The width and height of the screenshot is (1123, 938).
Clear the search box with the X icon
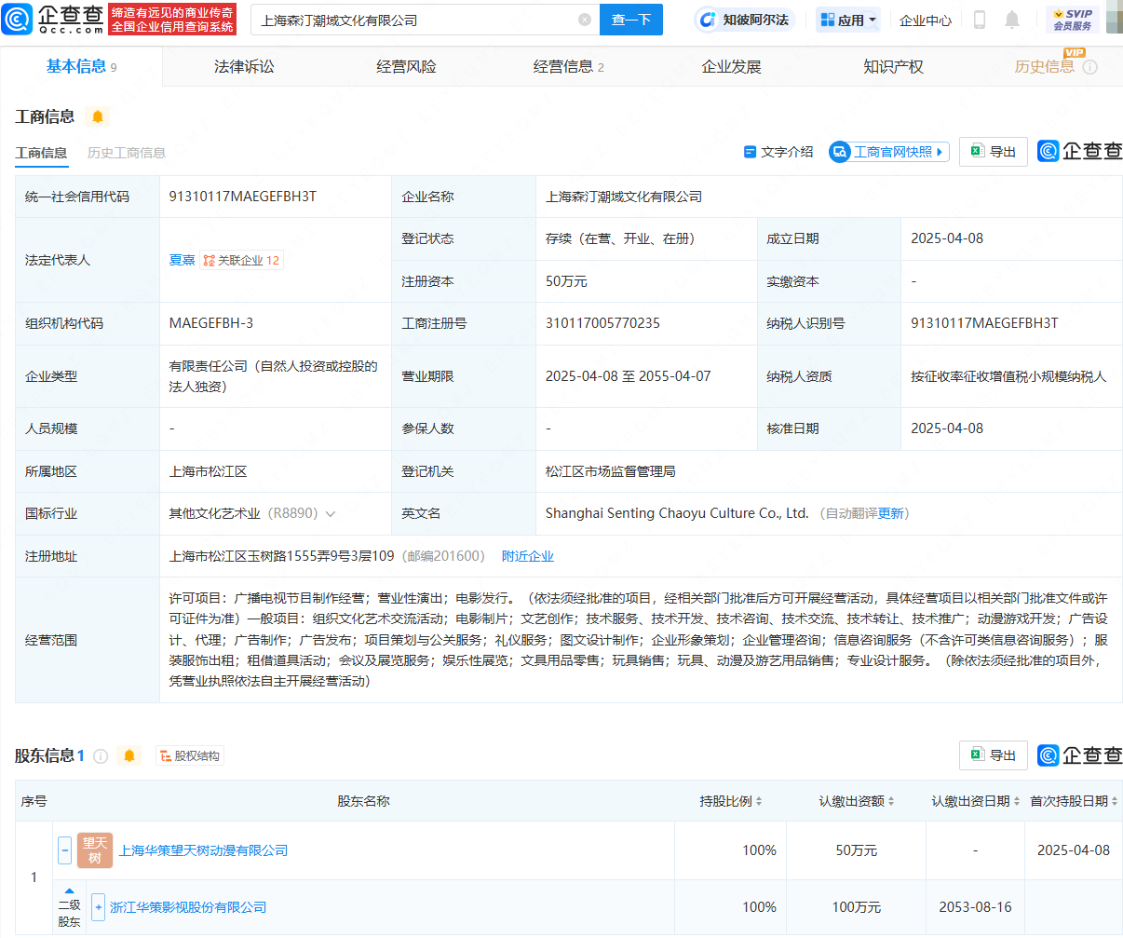(x=585, y=20)
